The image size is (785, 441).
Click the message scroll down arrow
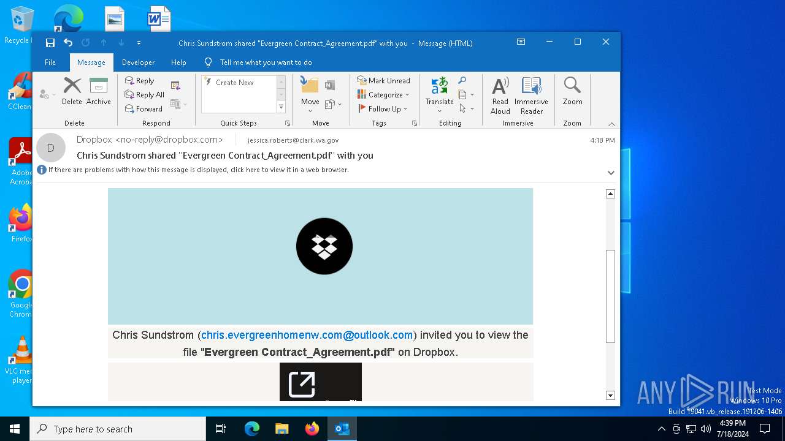(610, 396)
